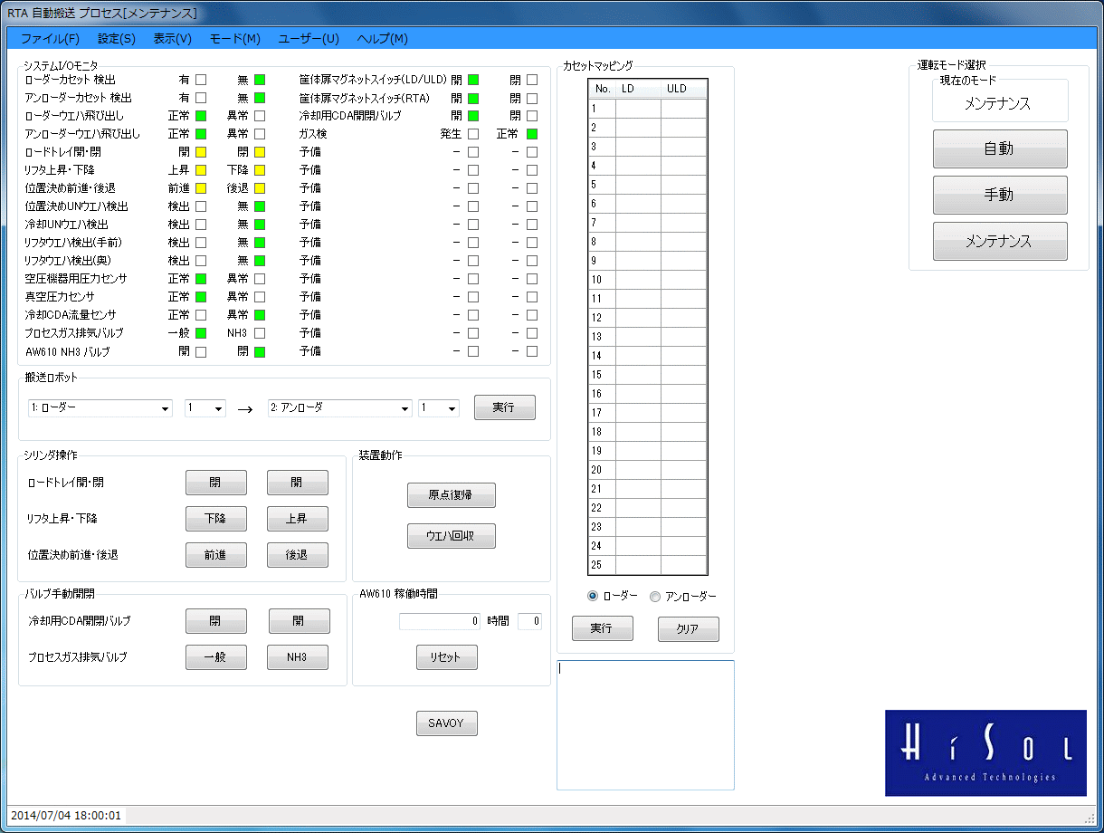Select the アンローダー radio button
The image size is (1104, 833).
(x=655, y=596)
